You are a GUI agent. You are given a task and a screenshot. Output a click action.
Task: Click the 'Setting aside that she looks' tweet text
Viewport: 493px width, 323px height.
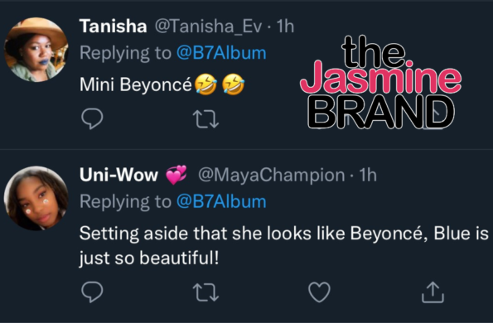[x=283, y=246]
